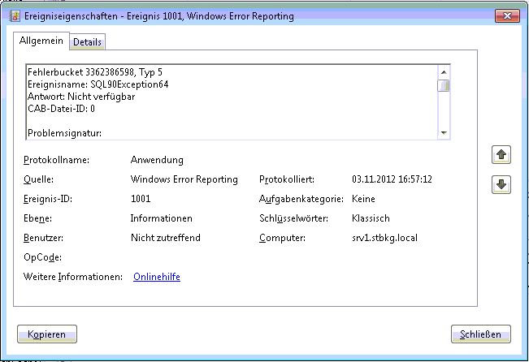Click the Quelle value Windows Error Reporting
The image size is (529, 362).
click(184, 179)
